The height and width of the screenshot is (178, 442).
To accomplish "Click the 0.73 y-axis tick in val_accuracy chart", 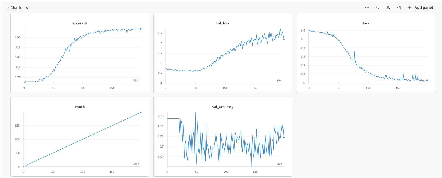I will pyautogui.click(x=161, y=116).
